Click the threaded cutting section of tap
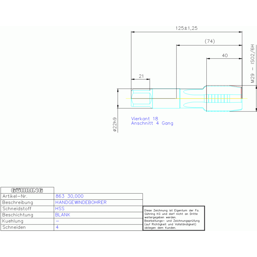 tap(224, 98)
